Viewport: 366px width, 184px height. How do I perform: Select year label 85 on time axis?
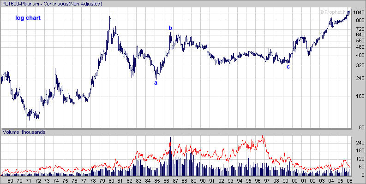(157, 181)
